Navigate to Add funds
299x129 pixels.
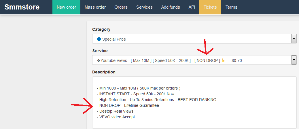tap(171, 7)
